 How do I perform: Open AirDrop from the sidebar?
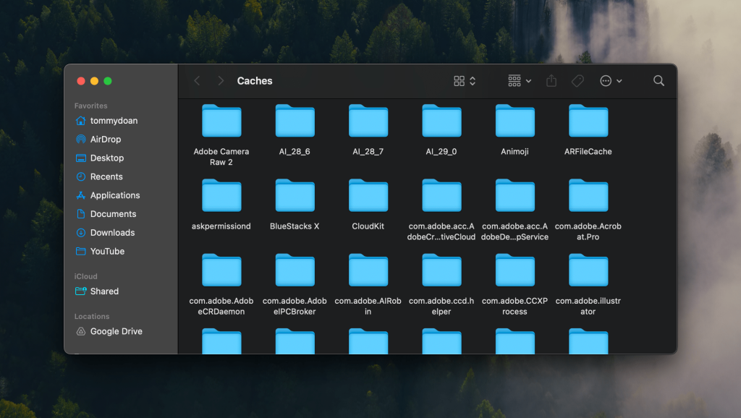click(105, 140)
